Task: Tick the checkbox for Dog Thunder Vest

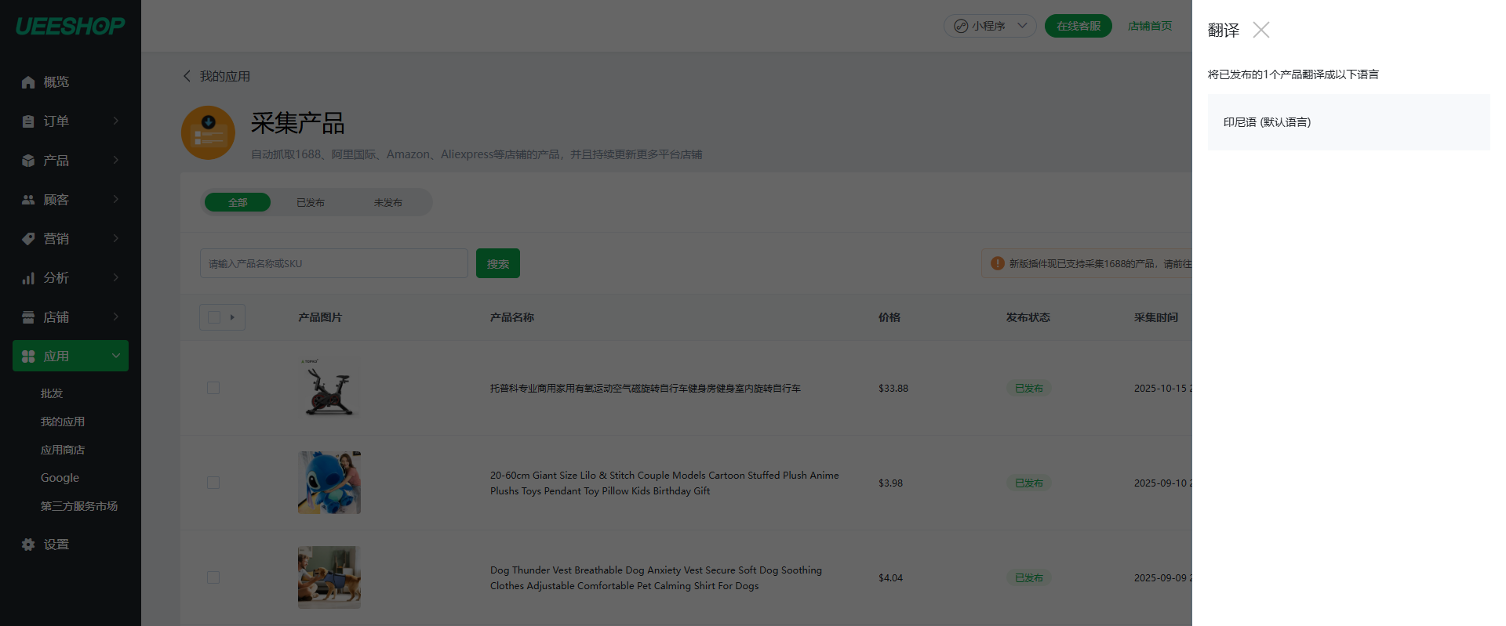Action: coord(213,577)
